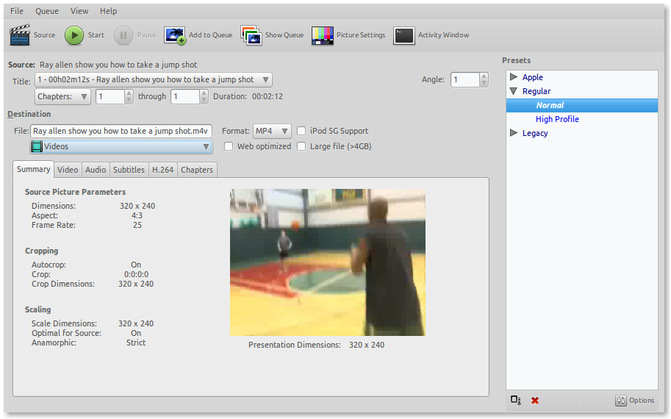Toggle the Web optimized checkbox
671x419 pixels.
pyautogui.click(x=229, y=146)
